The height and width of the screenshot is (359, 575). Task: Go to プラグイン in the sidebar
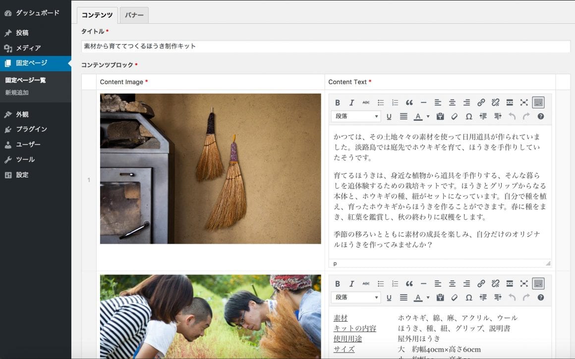pos(36,129)
